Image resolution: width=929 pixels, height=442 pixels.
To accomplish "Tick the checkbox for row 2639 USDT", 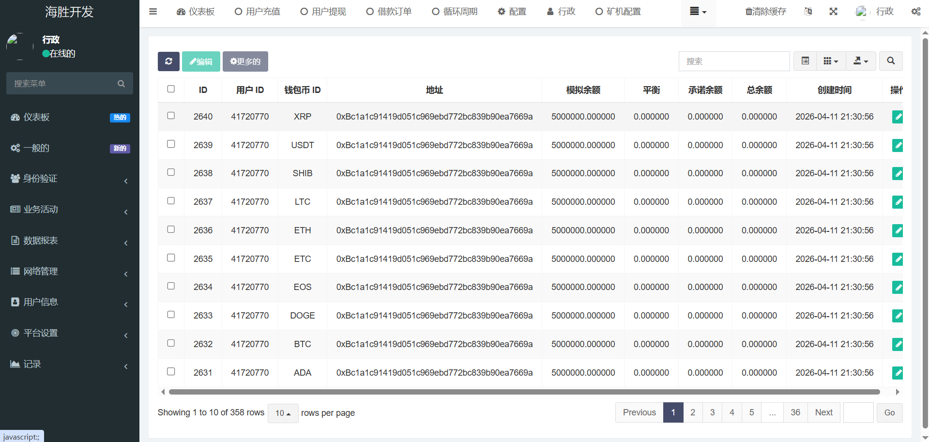I will (171, 144).
